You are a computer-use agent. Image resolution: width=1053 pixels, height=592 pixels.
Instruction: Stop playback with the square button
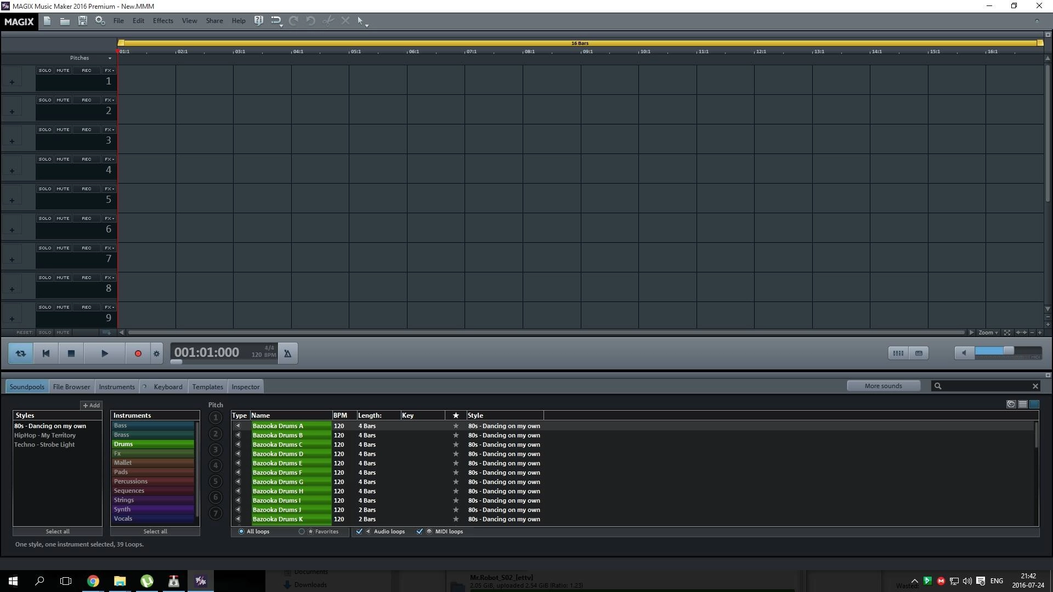[71, 354]
